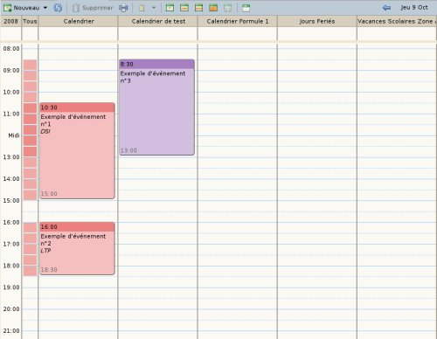Click the Nouveau button to create an event
The image size is (437, 339).
[21, 8]
